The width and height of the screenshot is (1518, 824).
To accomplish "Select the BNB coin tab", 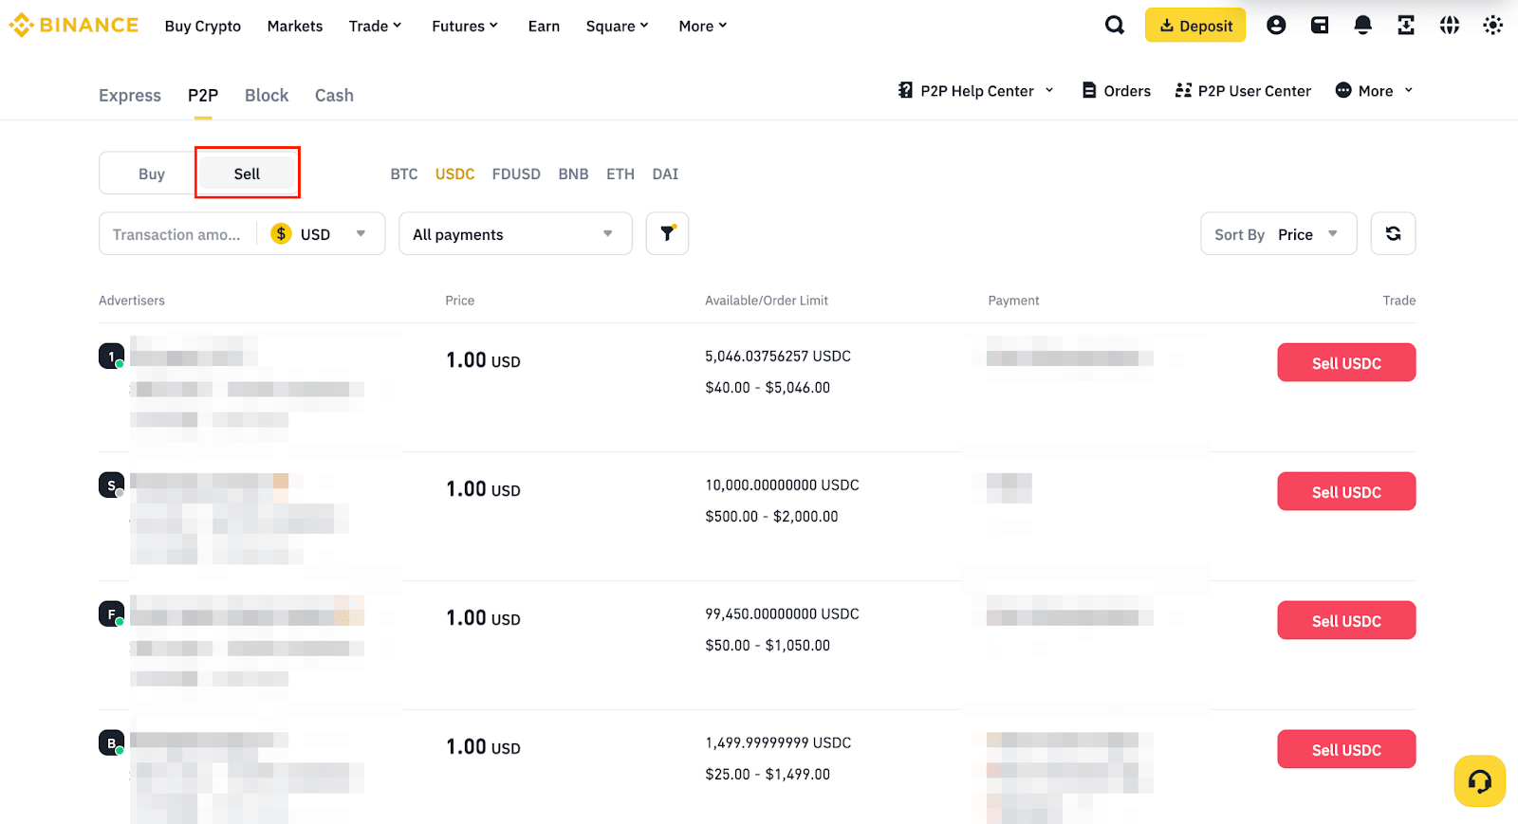I will [573, 174].
